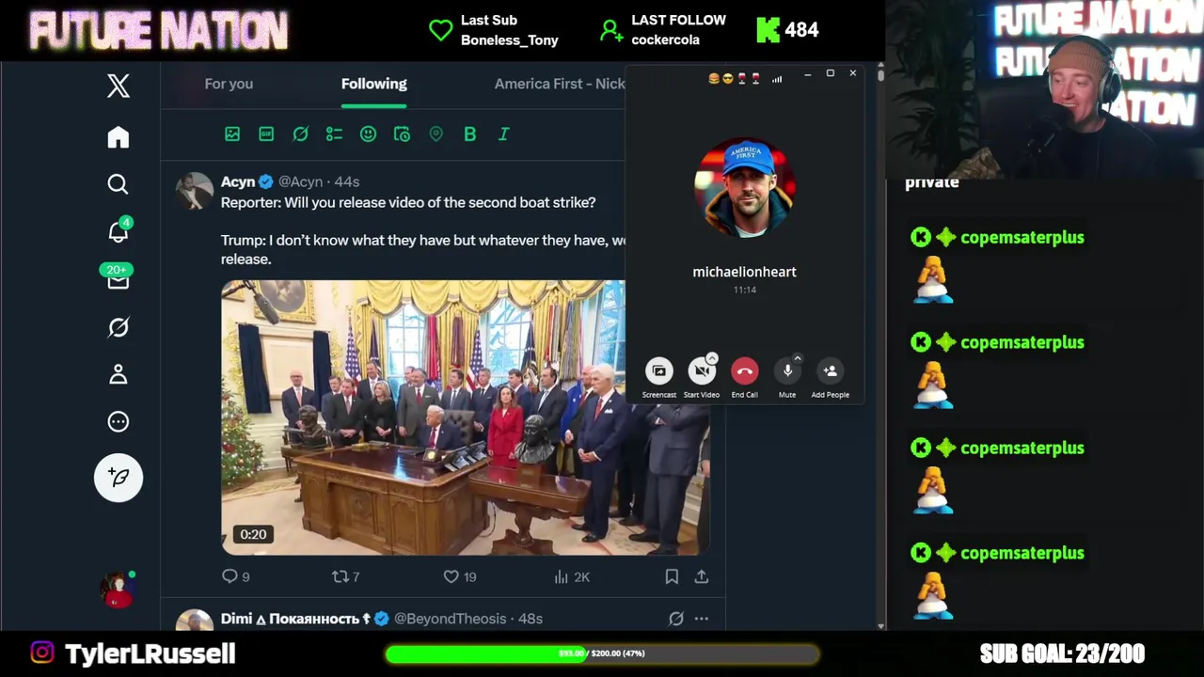Repost Acyn's post showing 7 reposts
1204x677 pixels.
345,576
